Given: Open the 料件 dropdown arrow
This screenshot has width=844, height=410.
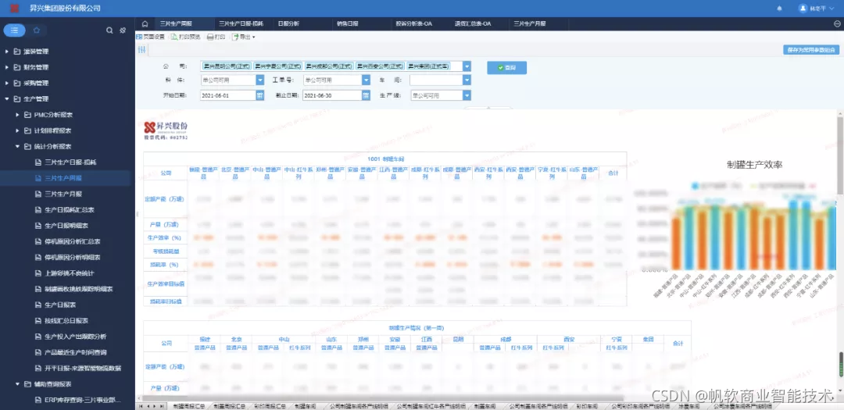Looking at the screenshot, I should [x=260, y=80].
